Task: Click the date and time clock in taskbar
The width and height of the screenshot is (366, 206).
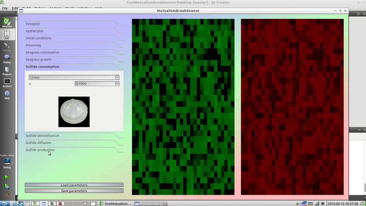Action: (343, 204)
